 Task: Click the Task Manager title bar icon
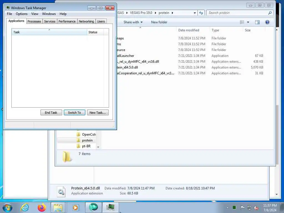coord(7,8)
